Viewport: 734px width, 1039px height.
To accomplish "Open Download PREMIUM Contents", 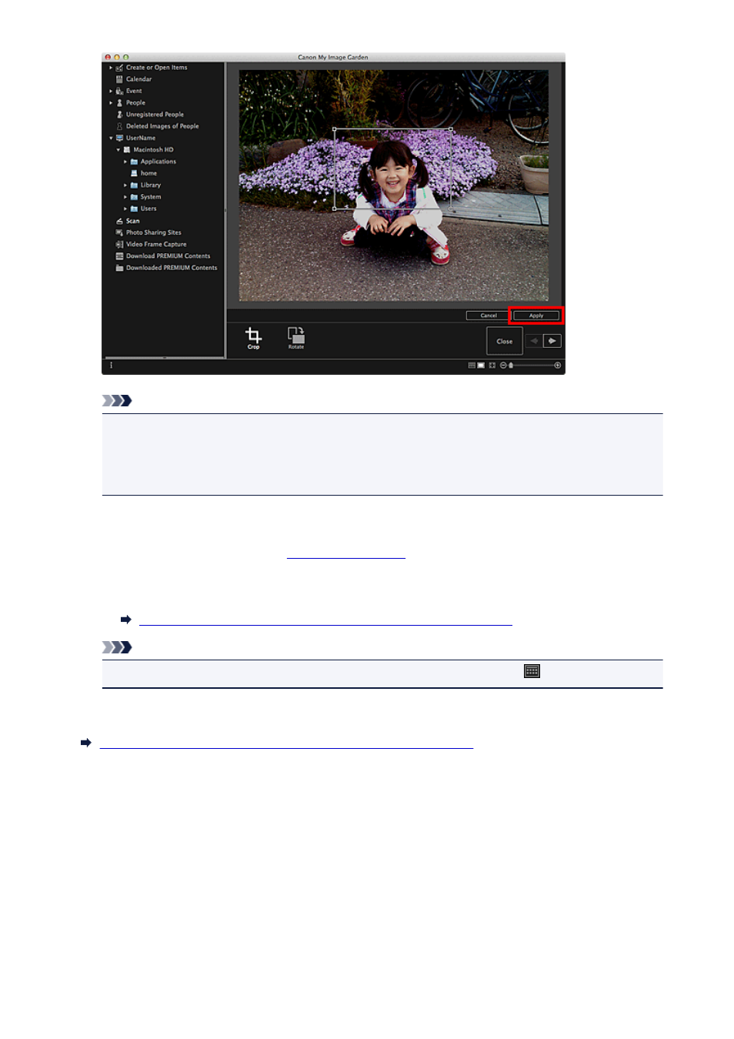I will [x=168, y=256].
